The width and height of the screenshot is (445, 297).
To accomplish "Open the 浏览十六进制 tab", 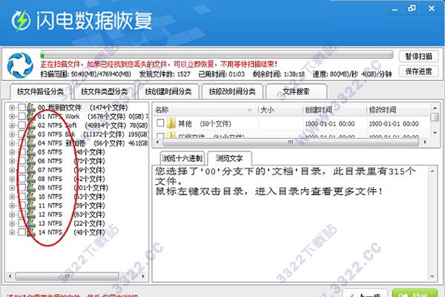I will (x=182, y=158).
